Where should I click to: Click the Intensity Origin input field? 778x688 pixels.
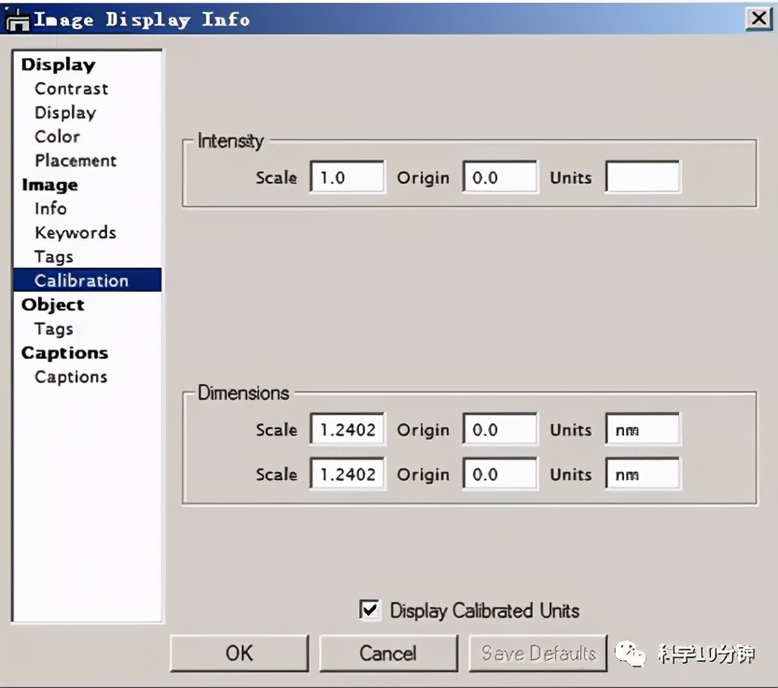pos(500,177)
